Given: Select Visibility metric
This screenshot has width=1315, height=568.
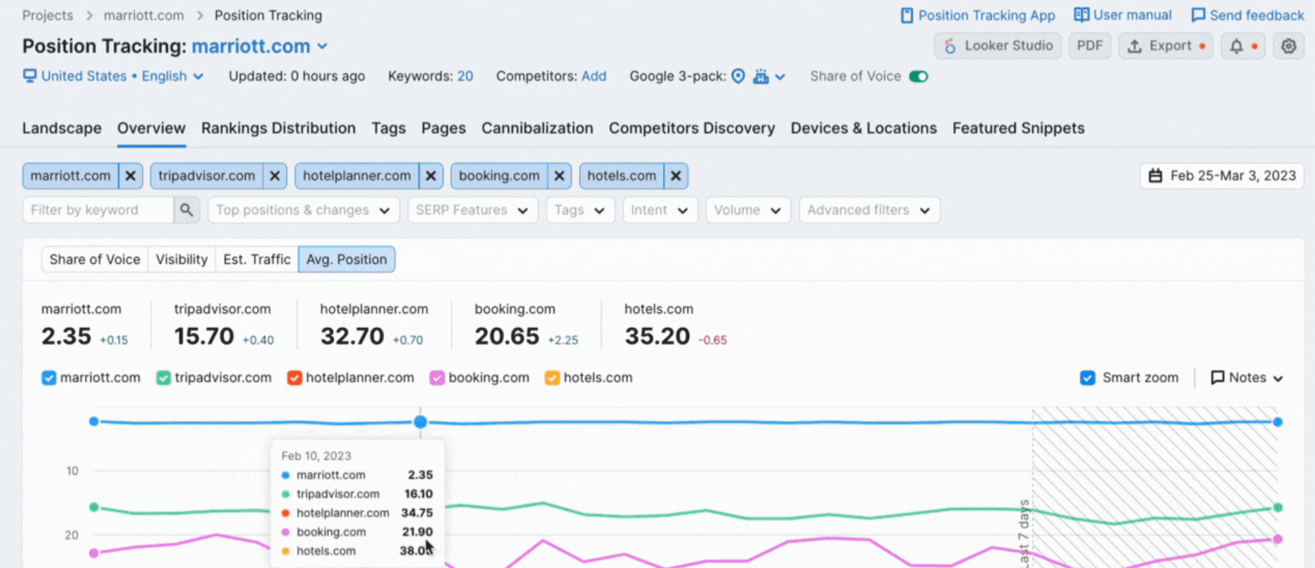Looking at the screenshot, I should (182, 259).
